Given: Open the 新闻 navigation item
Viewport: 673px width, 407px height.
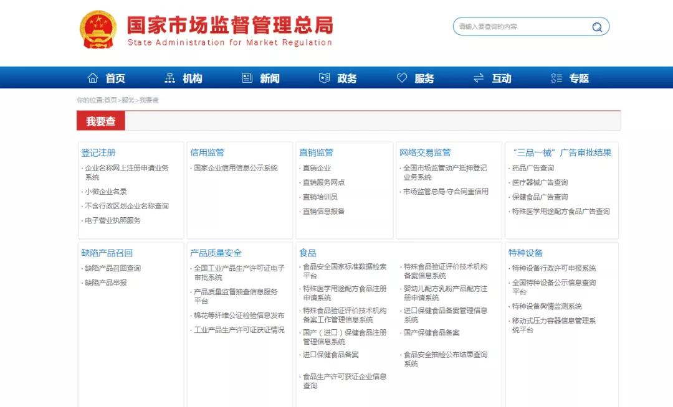Looking at the screenshot, I should [x=270, y=78].
